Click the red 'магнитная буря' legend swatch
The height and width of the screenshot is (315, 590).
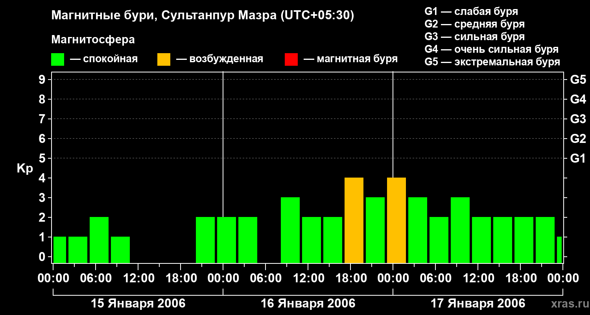pos(291,59)
